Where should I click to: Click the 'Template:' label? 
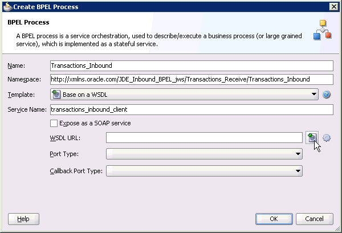tap(21, 95)
